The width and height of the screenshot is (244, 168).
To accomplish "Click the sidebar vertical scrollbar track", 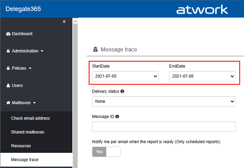I will click(75, 96).
